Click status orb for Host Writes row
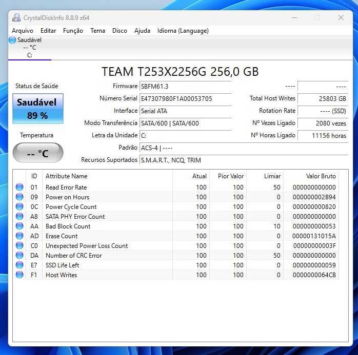 coord(19,275)
